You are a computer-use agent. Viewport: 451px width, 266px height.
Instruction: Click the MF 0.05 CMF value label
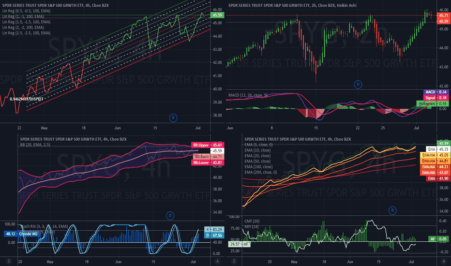[439, 239]
